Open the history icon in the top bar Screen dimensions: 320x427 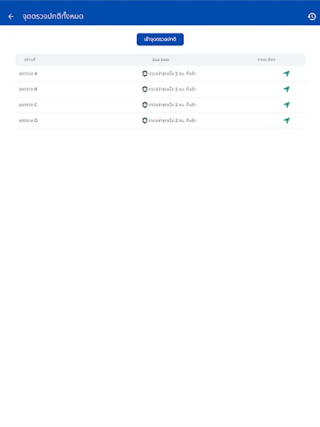(311, 16)
